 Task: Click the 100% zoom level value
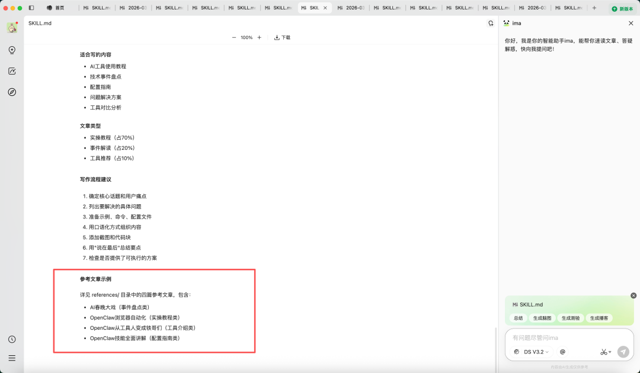(x=247, y=37)
